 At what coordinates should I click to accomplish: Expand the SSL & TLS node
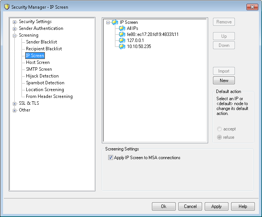tap(15, 104)
